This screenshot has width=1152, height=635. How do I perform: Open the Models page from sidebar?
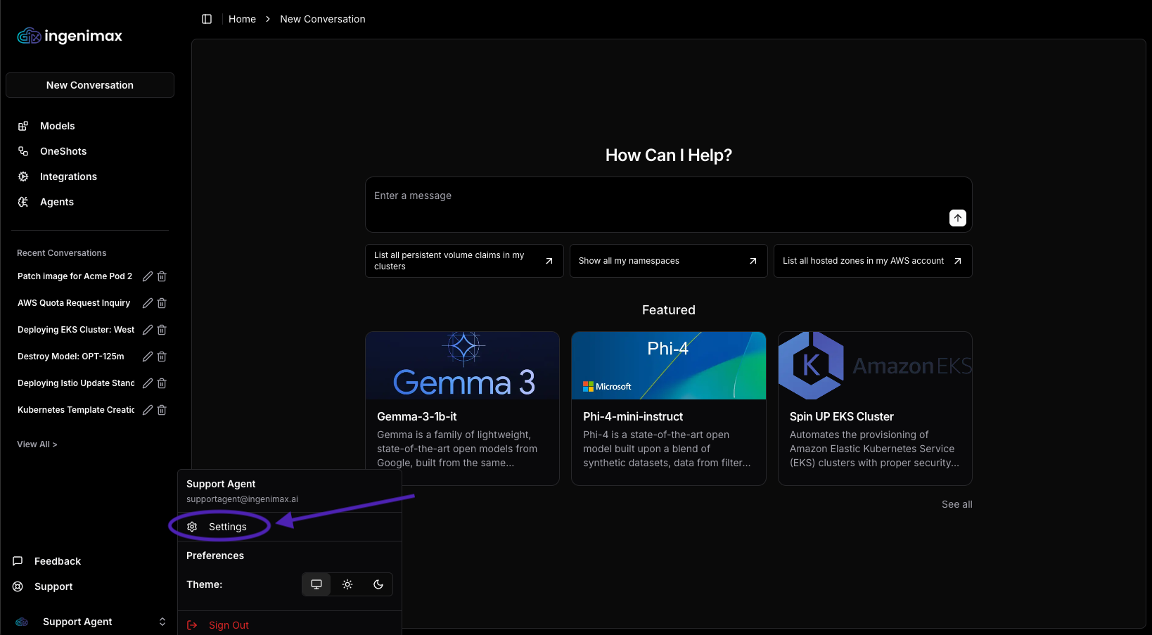tap(57, 126)
